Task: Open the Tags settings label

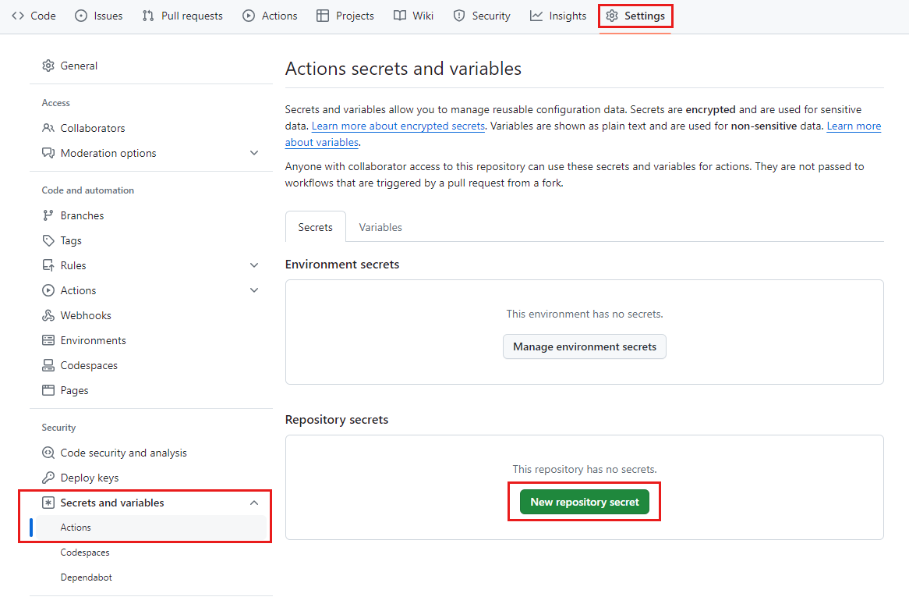Action: (71, 240)
